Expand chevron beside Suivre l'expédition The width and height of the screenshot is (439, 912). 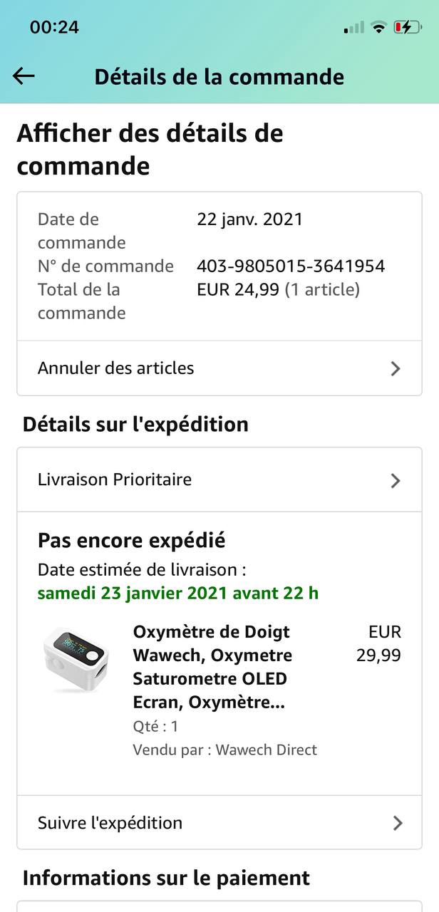397,823
